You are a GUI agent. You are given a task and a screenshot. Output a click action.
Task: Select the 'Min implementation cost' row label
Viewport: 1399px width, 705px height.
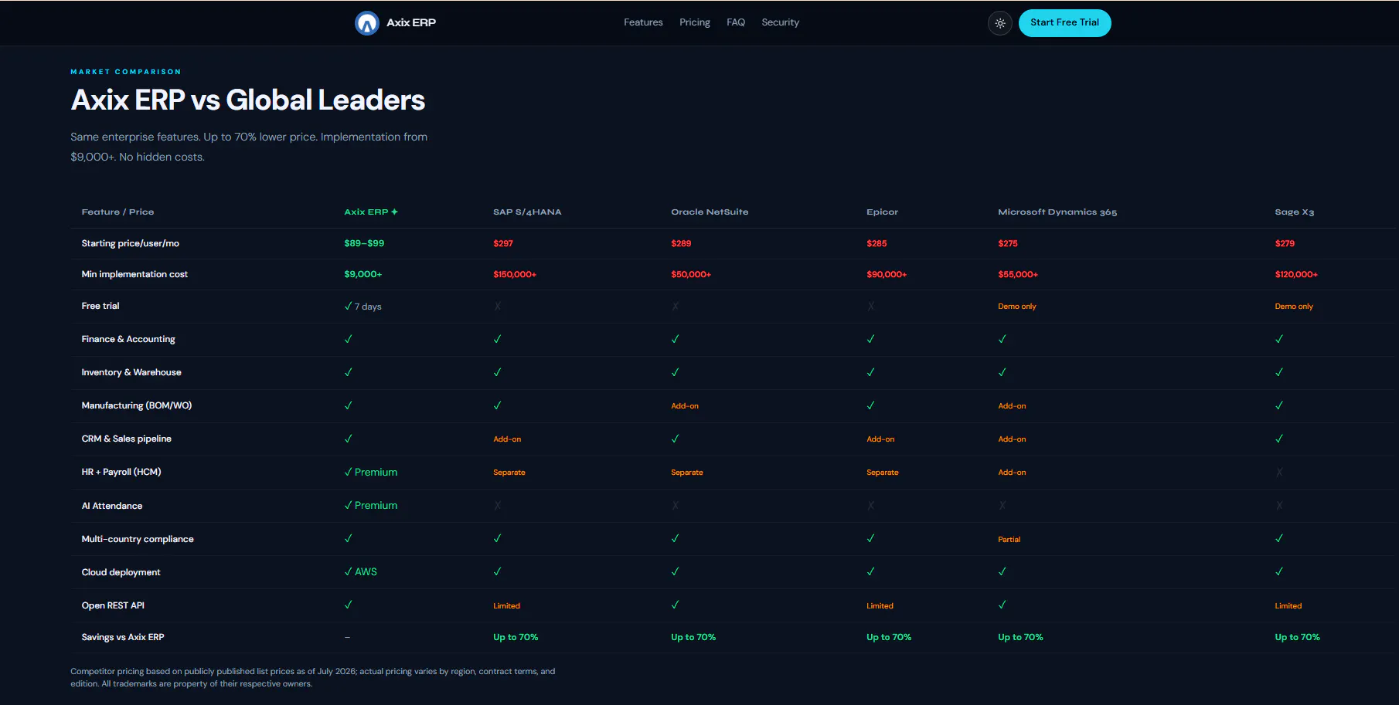click(x=134, y=274)
